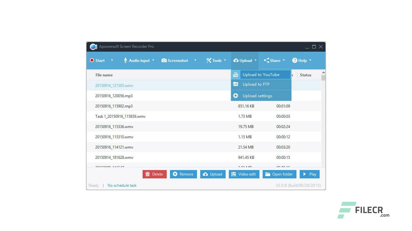Open the Help question mark icon
The width and height of the screenshot is (412, 231).
pos(295,60)
